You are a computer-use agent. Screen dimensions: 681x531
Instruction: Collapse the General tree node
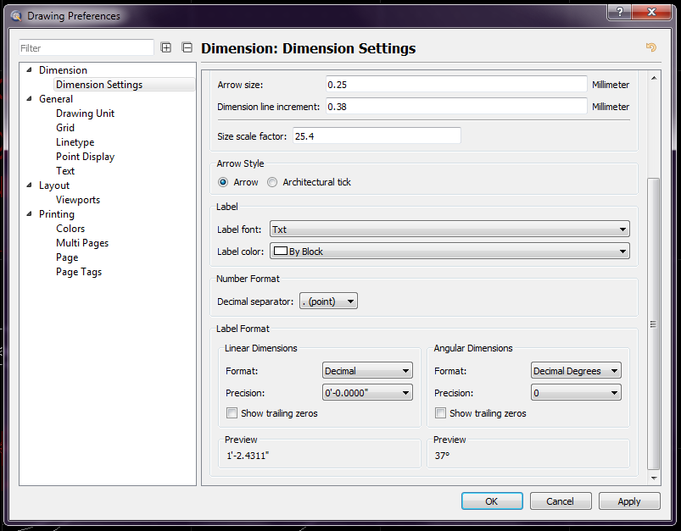tap(29, 98)
